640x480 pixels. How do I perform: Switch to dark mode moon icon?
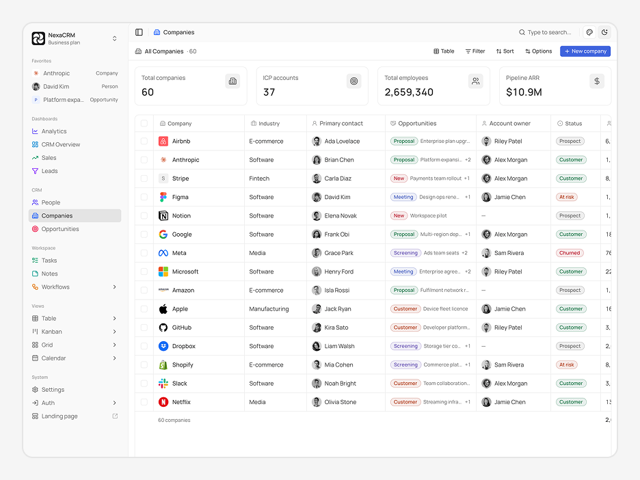pos(604,32)
